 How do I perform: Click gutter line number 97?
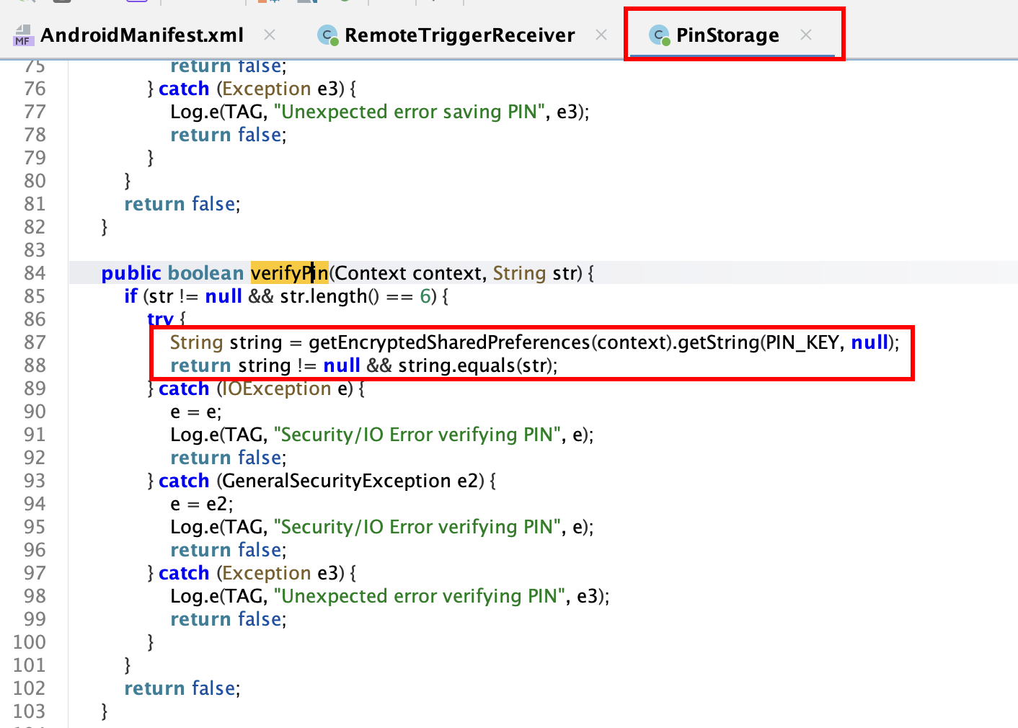35,573
